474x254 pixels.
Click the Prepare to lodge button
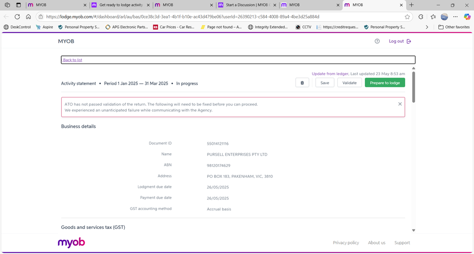point(385,83)
